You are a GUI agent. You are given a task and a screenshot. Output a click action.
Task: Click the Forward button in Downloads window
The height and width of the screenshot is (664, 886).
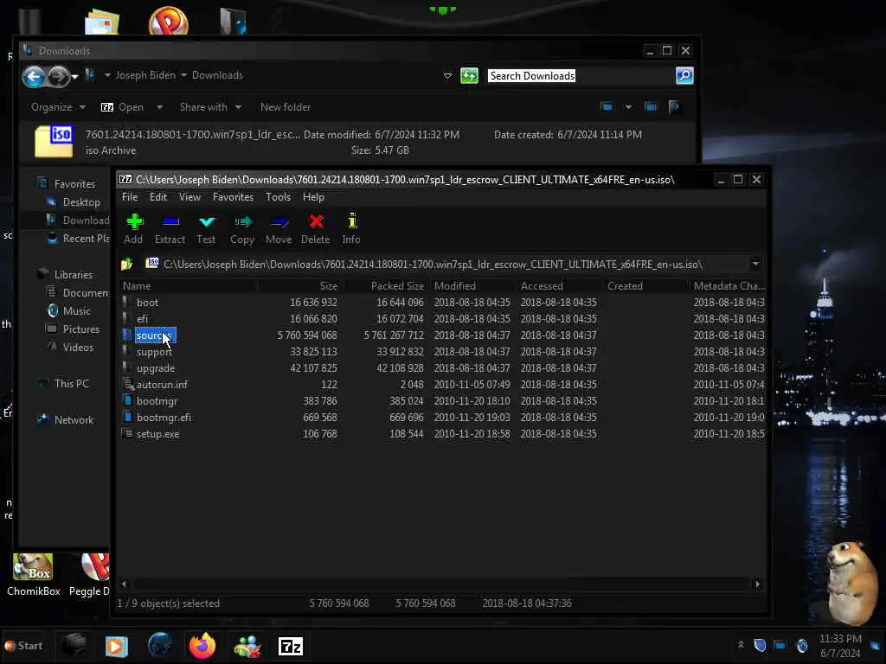[x=58, y=76]
